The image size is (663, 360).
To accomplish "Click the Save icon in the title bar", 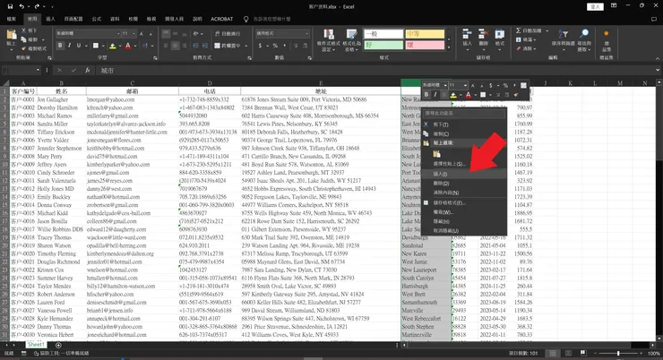I will pyautogui.click(x=10, y=6).
